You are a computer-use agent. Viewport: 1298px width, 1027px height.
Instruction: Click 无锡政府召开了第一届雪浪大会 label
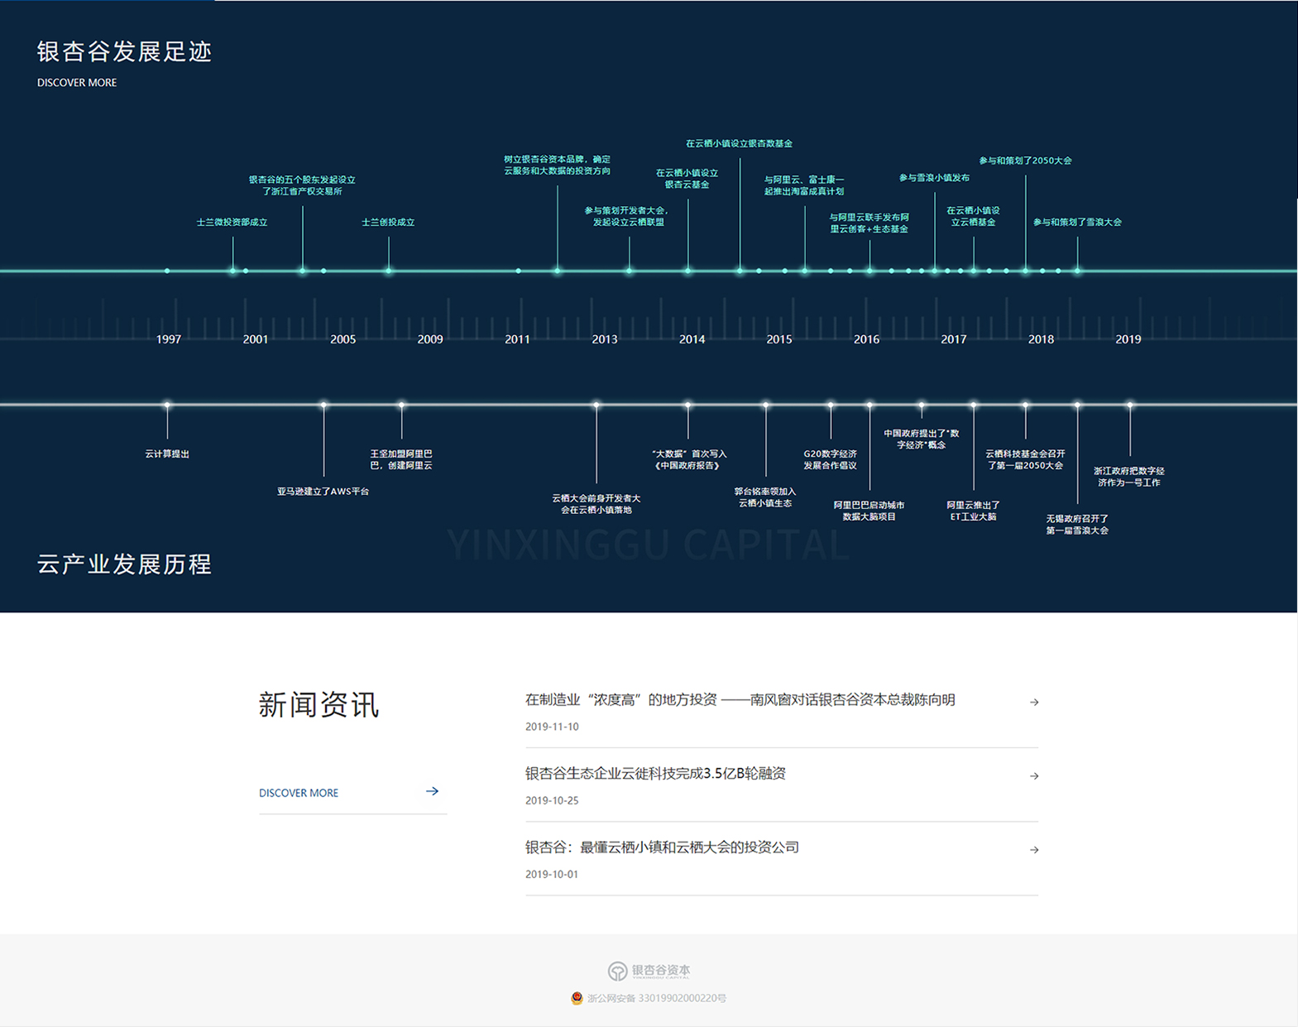click(1077, 525)
